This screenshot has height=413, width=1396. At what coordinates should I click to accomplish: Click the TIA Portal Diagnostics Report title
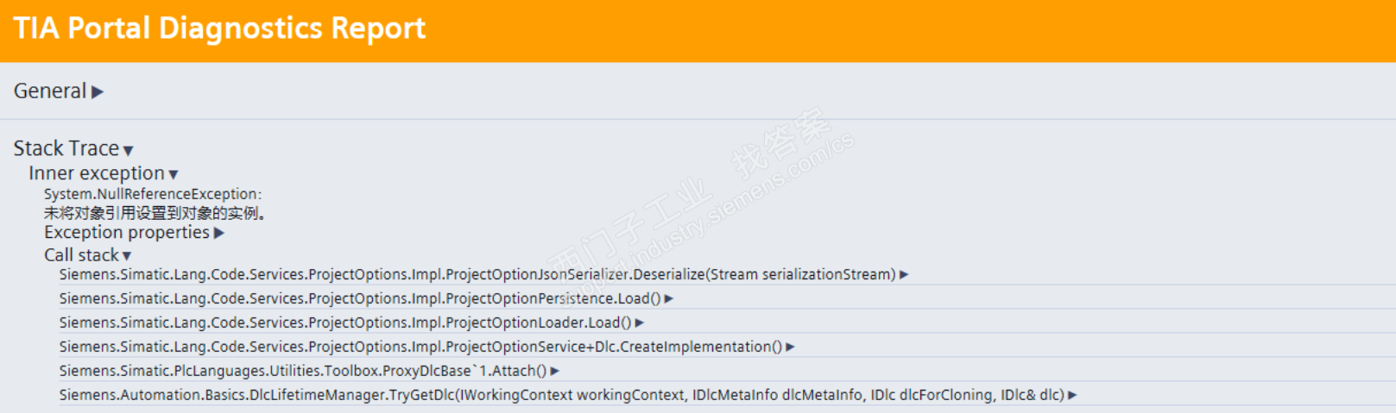219,28
